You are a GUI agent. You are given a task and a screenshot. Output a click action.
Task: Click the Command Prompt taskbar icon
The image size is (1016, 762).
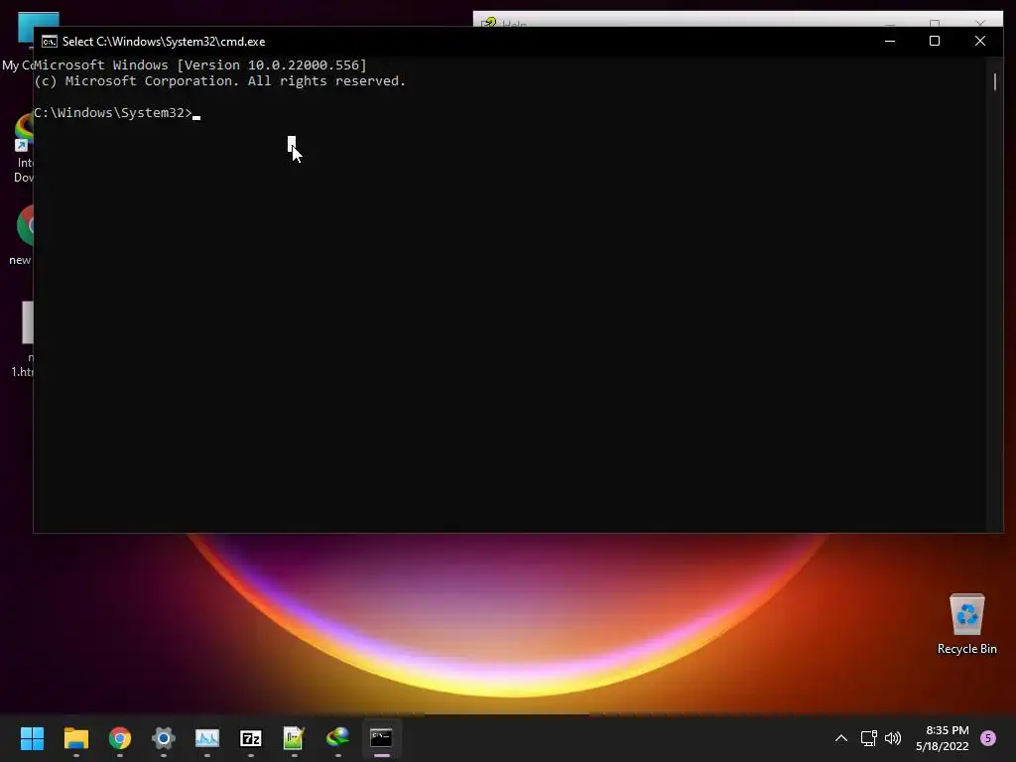click(x=381, y=737)
